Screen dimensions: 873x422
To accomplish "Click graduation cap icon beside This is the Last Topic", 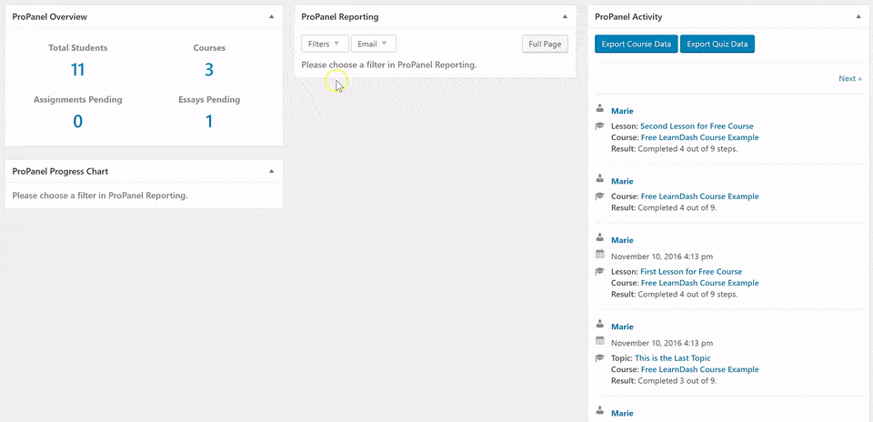I will pos(599,358).
